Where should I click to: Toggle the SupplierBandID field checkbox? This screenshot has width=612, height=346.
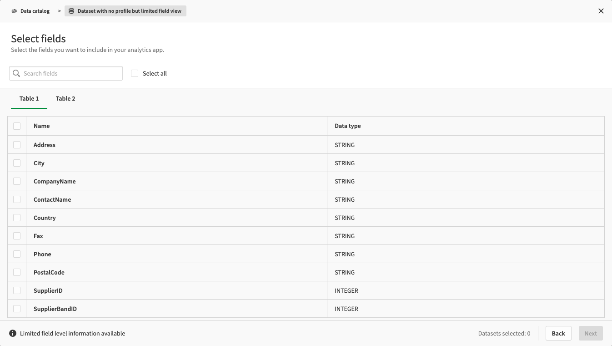[17, 309]
